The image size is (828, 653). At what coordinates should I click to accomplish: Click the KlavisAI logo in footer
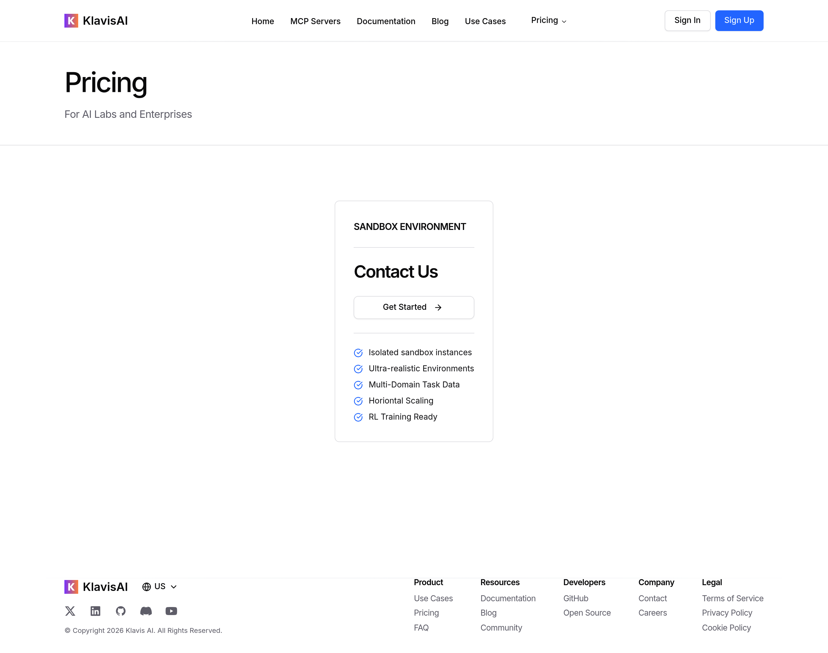[x=96, y=587]
